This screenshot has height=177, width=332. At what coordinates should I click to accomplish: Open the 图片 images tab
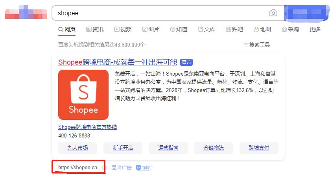(151, 29)
